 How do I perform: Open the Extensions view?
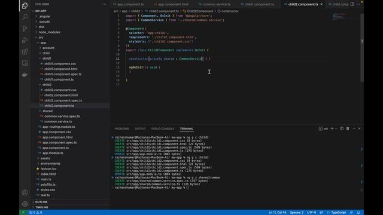[25, 52]
